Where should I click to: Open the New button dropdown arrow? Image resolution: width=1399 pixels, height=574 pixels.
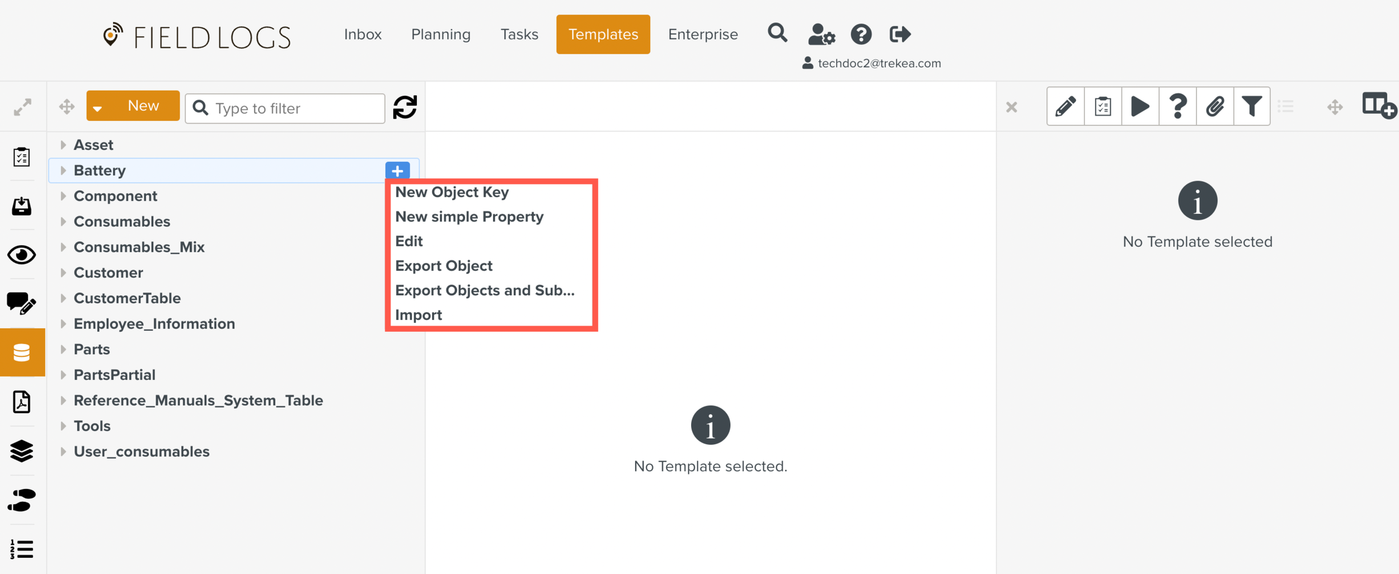click(98, 108)
